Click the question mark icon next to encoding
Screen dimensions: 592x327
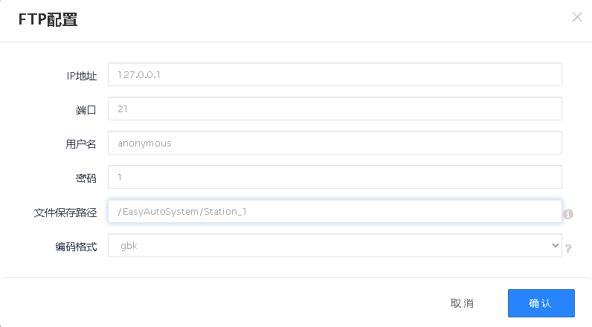[568, 248]
